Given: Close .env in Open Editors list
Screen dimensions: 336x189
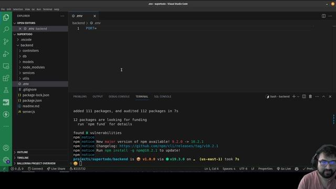Looking at the screenshot, I should tap(20, 28).
